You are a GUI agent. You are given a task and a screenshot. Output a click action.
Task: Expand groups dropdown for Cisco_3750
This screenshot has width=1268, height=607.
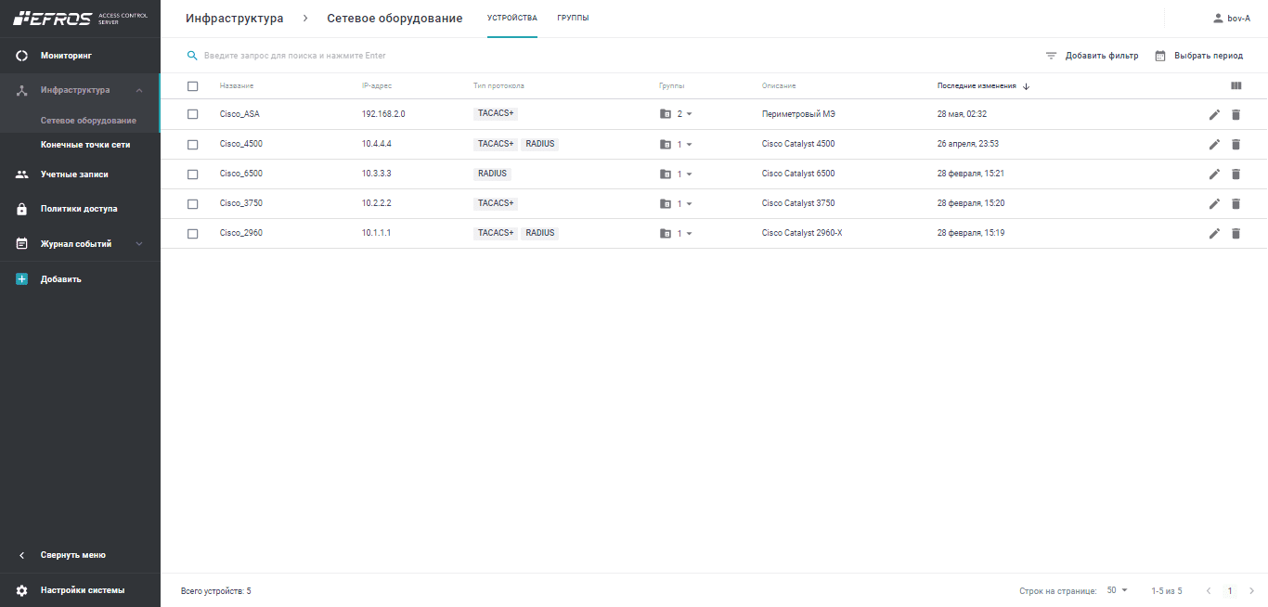(x=689, y=203)
